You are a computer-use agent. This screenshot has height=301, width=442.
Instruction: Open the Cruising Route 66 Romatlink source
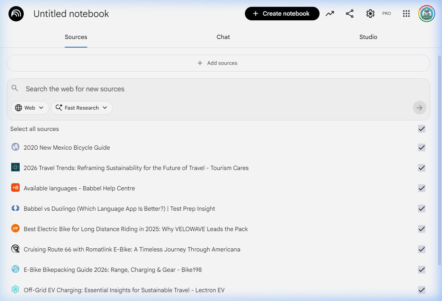(132, 249)
